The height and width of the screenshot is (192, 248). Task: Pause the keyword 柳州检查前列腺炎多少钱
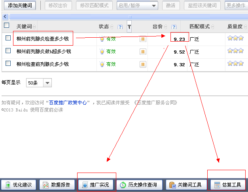pyautogui.click(x=143, y=64)
